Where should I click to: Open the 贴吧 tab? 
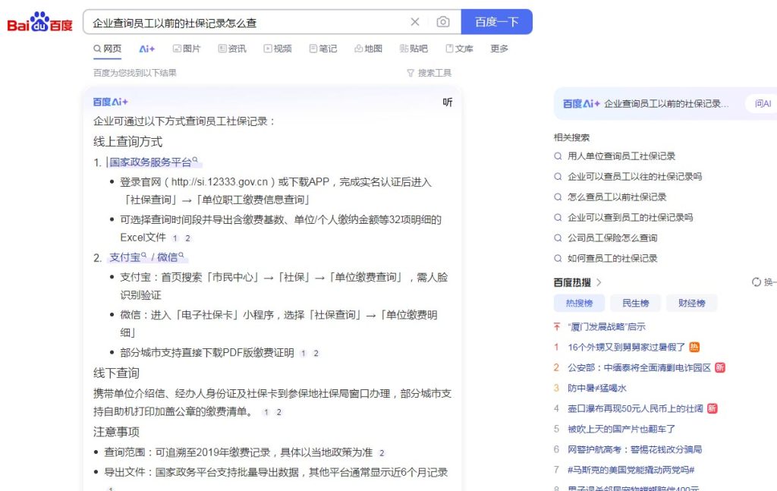[414, 49]
